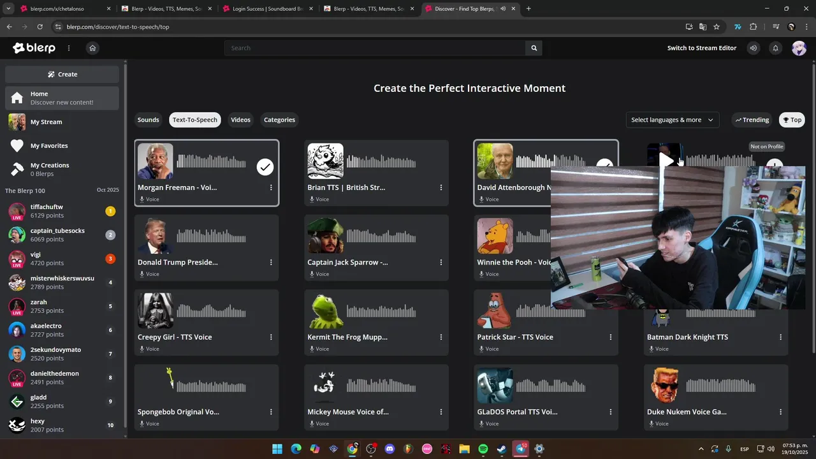Open more options for Captain Jack Sparrow

(x=441, y=262)
